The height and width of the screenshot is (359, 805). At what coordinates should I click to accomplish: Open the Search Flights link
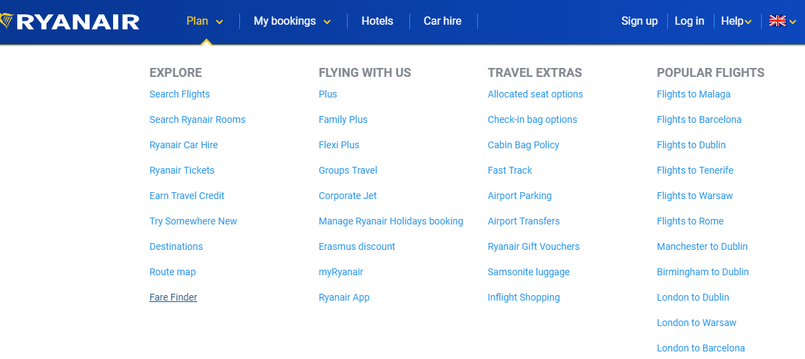(180, 94)
